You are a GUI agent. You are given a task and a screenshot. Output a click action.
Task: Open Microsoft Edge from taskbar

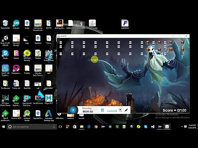pyautogui.click(x=89, y=127)
